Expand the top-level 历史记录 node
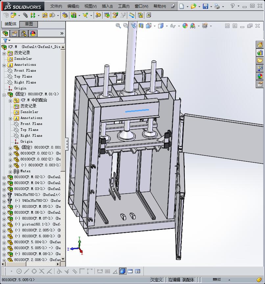Image resolution: width=265 pixels, height=284 pixels. [x=4, y=54]
